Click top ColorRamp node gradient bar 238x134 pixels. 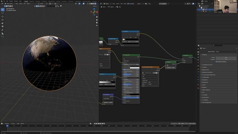131,39
